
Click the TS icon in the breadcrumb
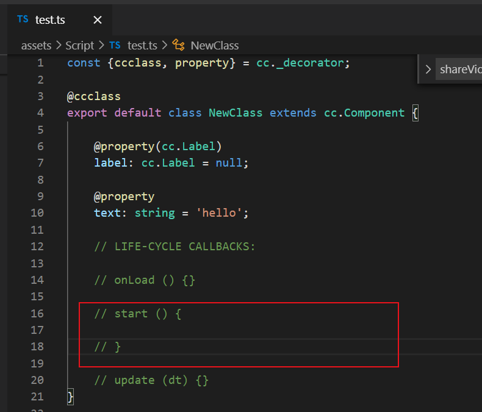pyautogui.click(x=115, y=46)
